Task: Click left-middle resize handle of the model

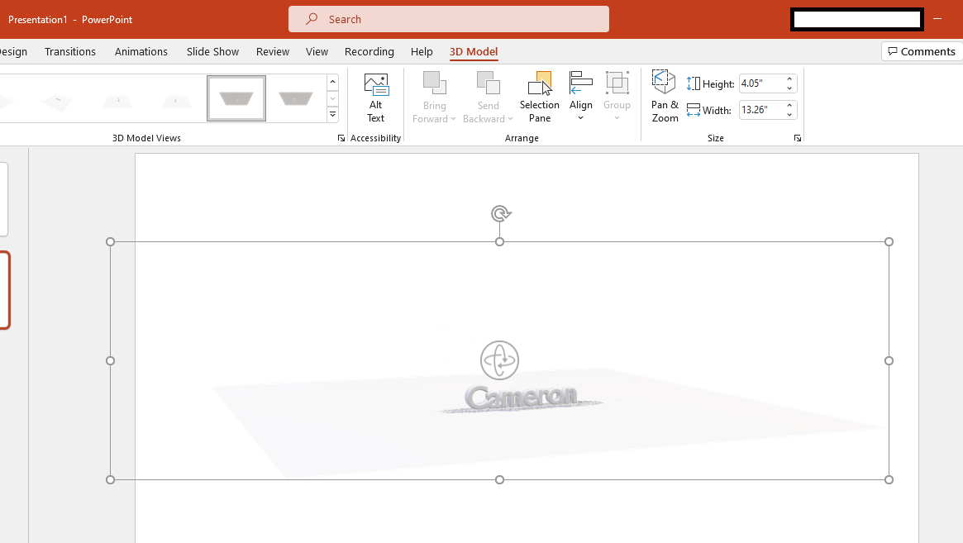Action: (x=111, y=360)
